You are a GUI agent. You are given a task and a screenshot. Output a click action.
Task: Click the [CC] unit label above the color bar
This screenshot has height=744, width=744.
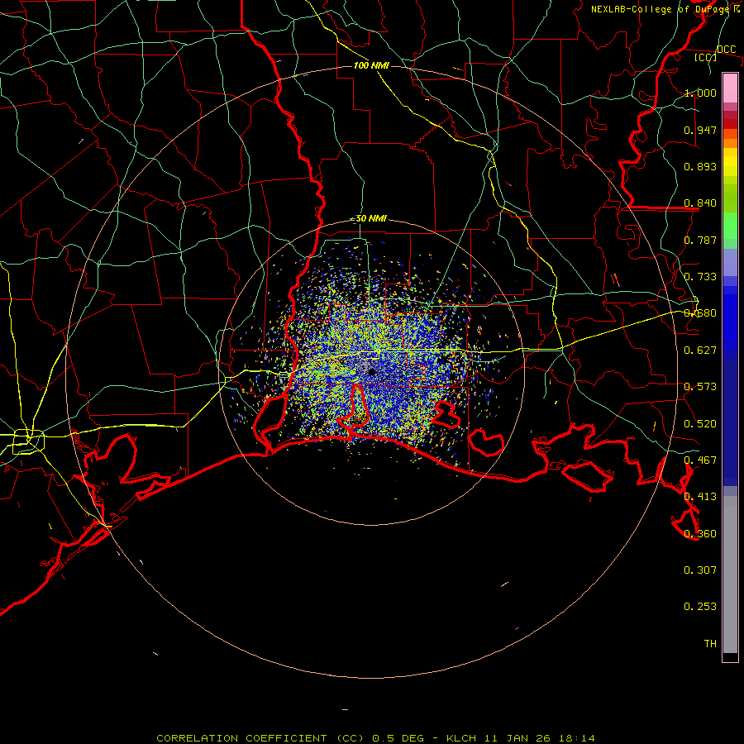(706, 57)
